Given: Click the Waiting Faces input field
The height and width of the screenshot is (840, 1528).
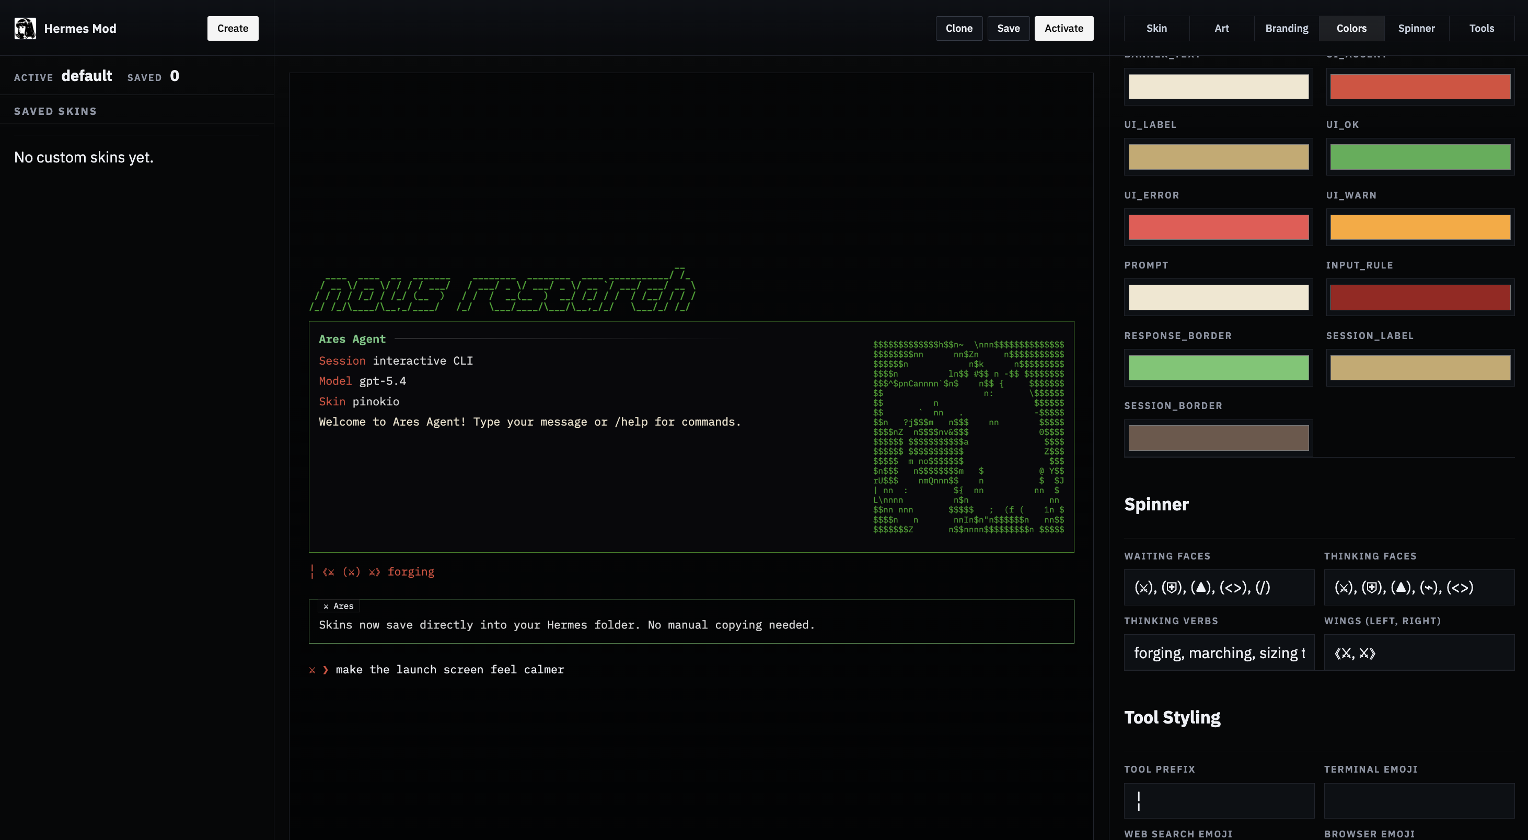Looking at the screenshot, I should point(1218,588).
